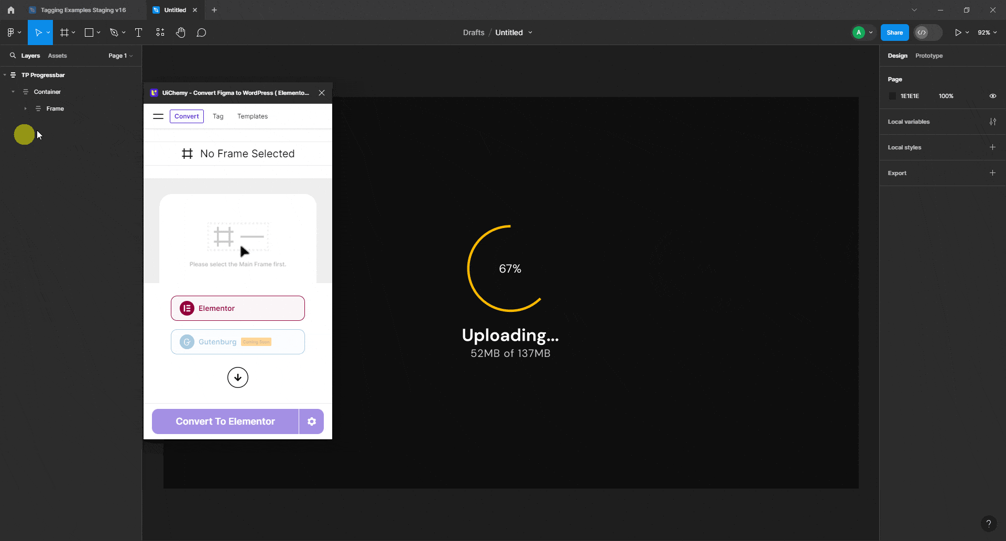Screen dimensions: 1006x541
Task: Select the Rectangle shape tool
Action: tap(89, 32)
